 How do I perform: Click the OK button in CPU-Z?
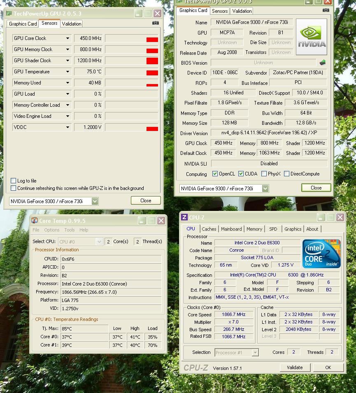click(x=328, y=367)
